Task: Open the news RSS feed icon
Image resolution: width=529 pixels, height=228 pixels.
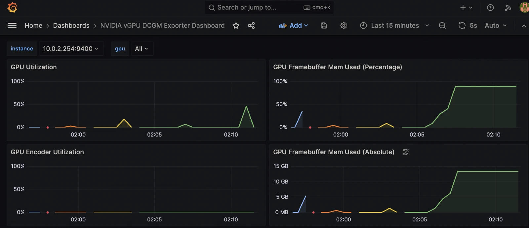Action: [508, 8]
